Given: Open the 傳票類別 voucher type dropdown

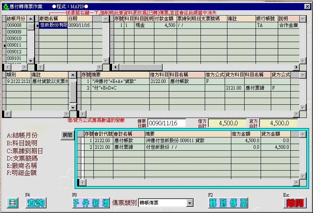Looking at the screenshot, I should pos(190,203).
